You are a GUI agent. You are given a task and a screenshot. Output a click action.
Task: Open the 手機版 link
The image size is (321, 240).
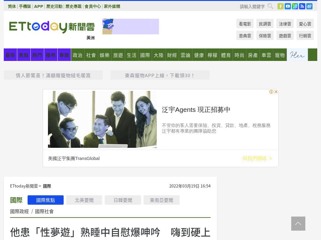click(25, 6)
